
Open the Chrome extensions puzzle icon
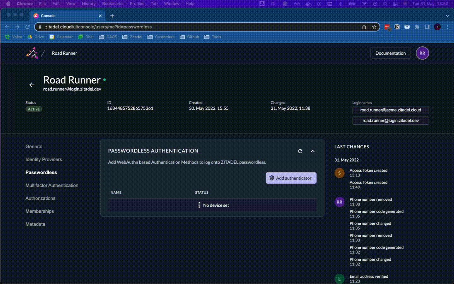(x=417, y=27)
